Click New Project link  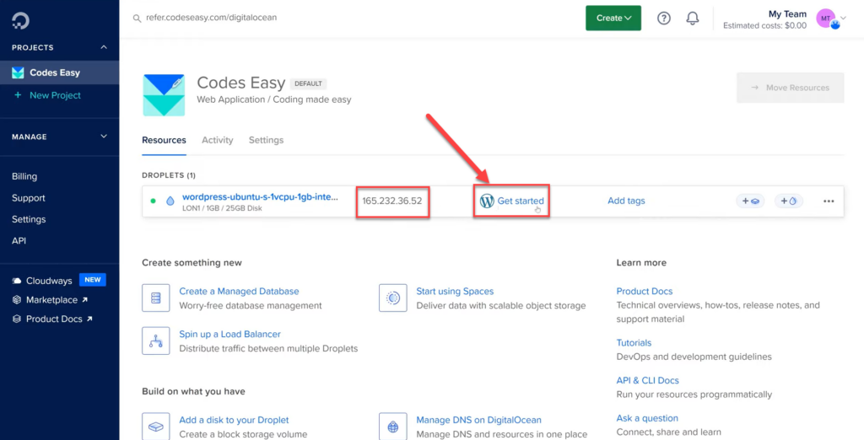point(55,95)
